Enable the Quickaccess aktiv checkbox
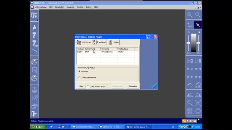 coord(88,87)
